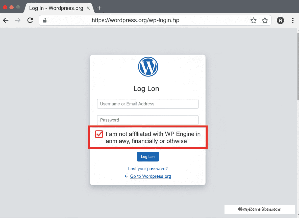Open the user profile avatar icon

click(x=280, y=20)
